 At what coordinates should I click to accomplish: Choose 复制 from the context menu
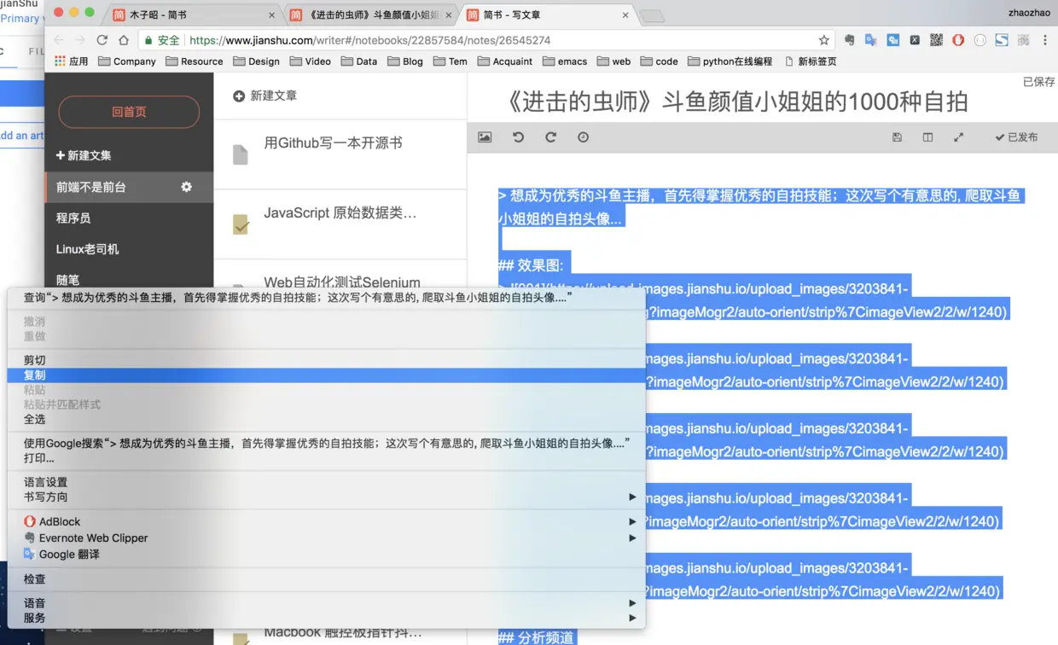tap(326, 375)
